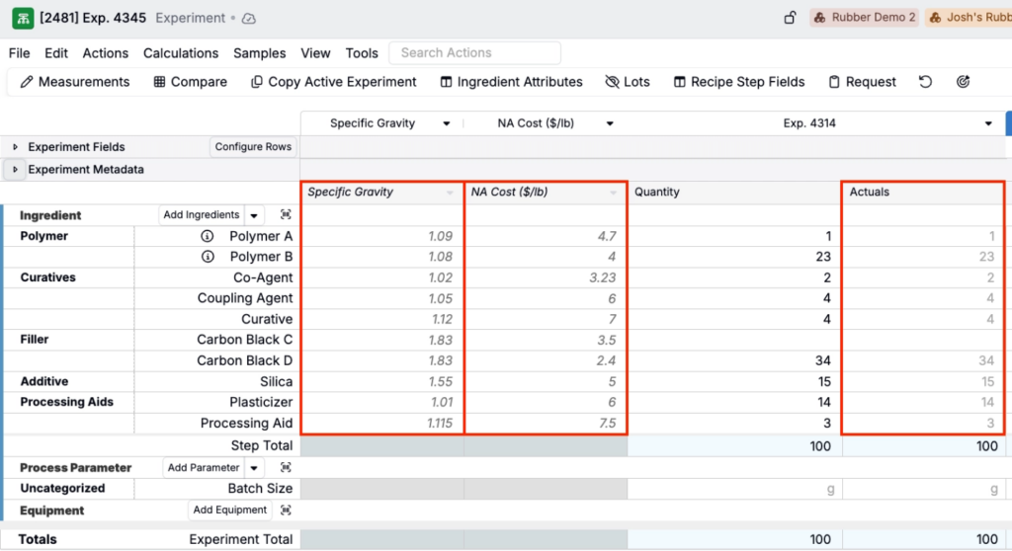Image resolution: width=1012 pixels, height=551 pixels.
Task: Click the Search Actions input field
Action: pyautogui.click(x=474, y=53)
